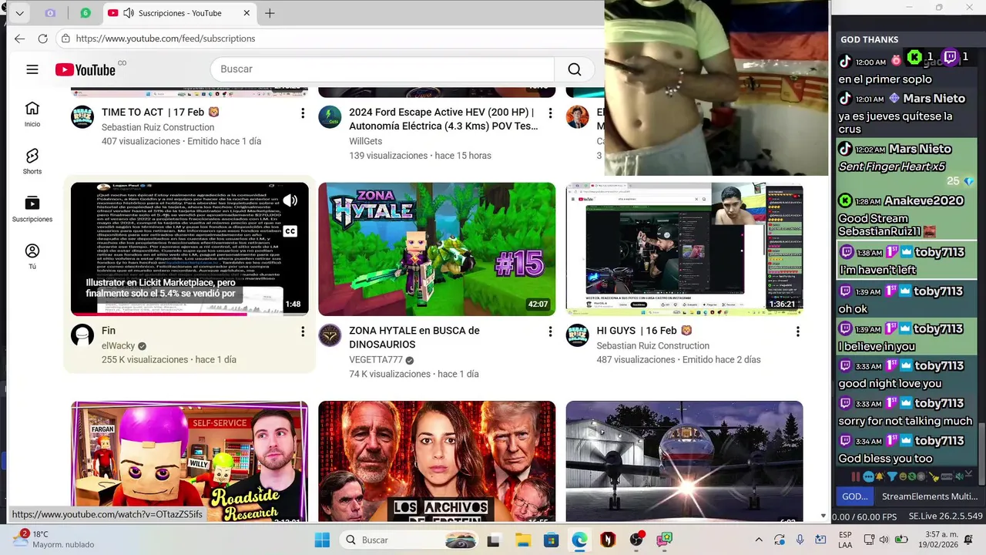
Task: Open Sebastian Ruiz Construction avatar beside TIME TO ACT
Action: pyautogui.click(x=82, y=117)
